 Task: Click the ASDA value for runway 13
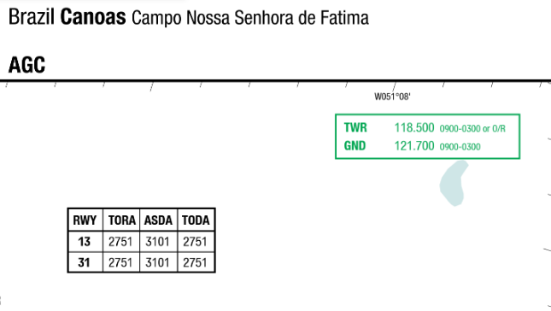[157, 242]
